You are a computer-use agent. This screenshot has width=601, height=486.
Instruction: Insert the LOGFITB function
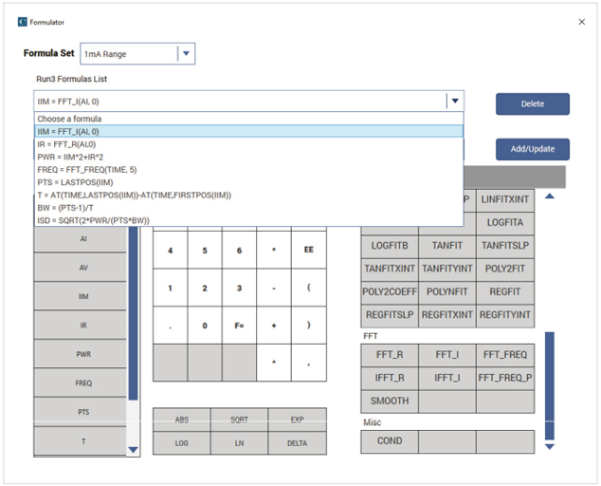pyautogui.click(x=390, y=246)
